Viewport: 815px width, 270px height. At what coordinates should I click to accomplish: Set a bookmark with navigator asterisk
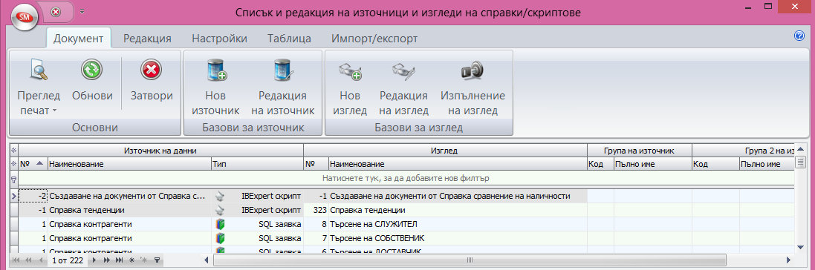pos(131,260)
